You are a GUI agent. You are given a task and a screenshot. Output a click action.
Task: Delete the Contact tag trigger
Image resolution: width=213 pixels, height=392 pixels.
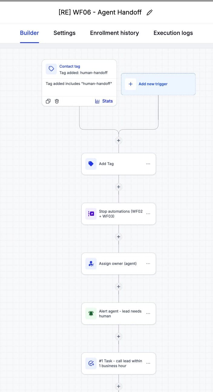[57, 101]
